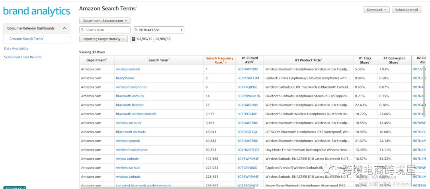
Task: Click the conversion share value 21.66%
Action: tap(385, 114)
